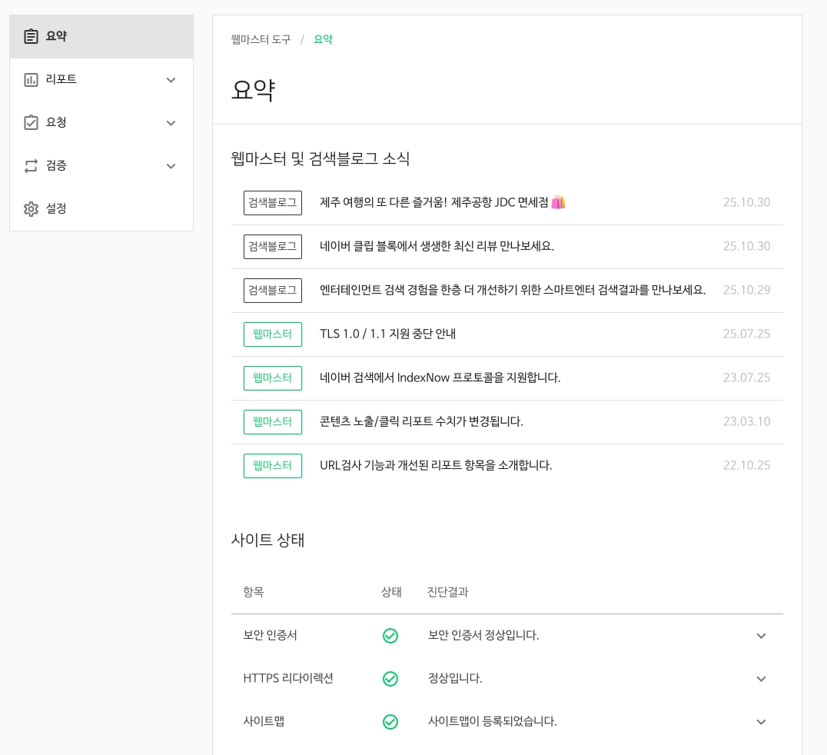Screen dimensions: 827x755
Task: Expand details for 보안 인증서 diagnosis
Action: (761, 636)
